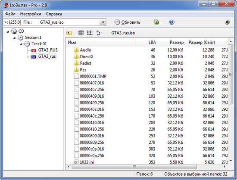Switch to the details grid view icon
This screenshot has height=180, width=237.
tap(81, 33)
